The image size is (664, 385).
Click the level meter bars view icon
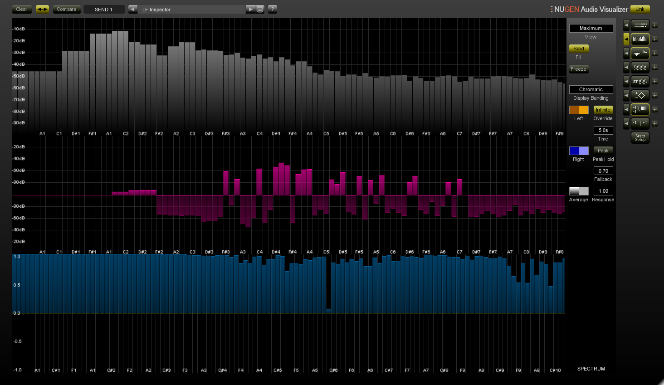point(640,25)
